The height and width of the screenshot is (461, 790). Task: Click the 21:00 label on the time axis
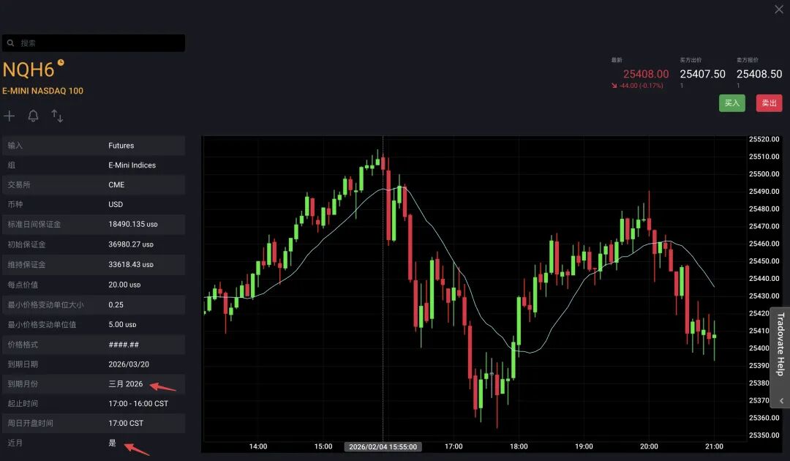point(714,446)
